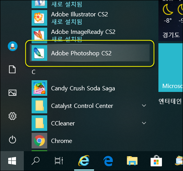
Task: Expand the CCleaner folder chevron
Action: click(x=144, y=123)
